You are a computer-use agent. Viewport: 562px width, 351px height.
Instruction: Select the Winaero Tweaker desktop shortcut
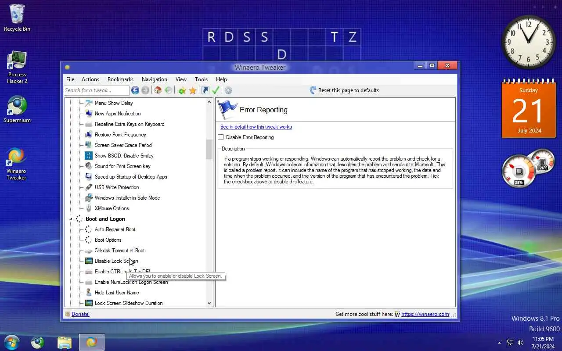[x=16, y=163]
